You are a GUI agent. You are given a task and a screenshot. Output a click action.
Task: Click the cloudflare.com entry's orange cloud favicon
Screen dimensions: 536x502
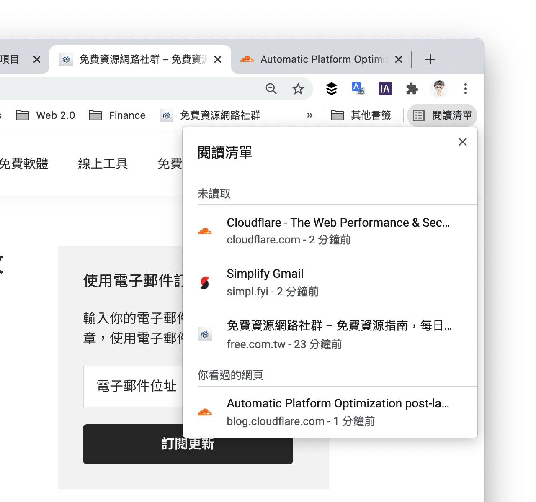click(205, 231)
